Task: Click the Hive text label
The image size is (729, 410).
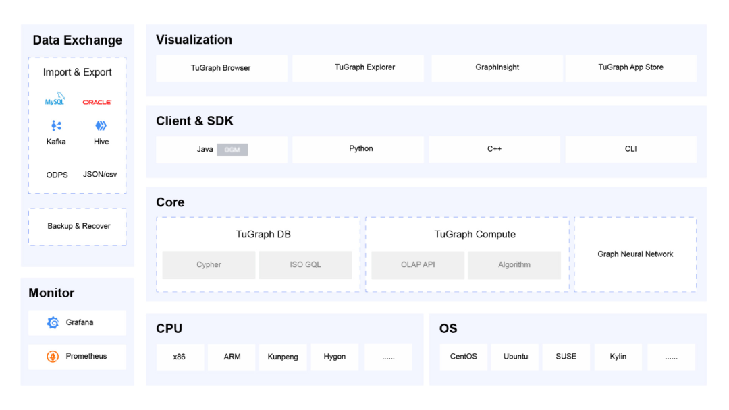Action: click(x=101, y=142)
